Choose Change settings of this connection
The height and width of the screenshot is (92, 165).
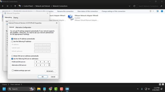(x=113, y=11)
